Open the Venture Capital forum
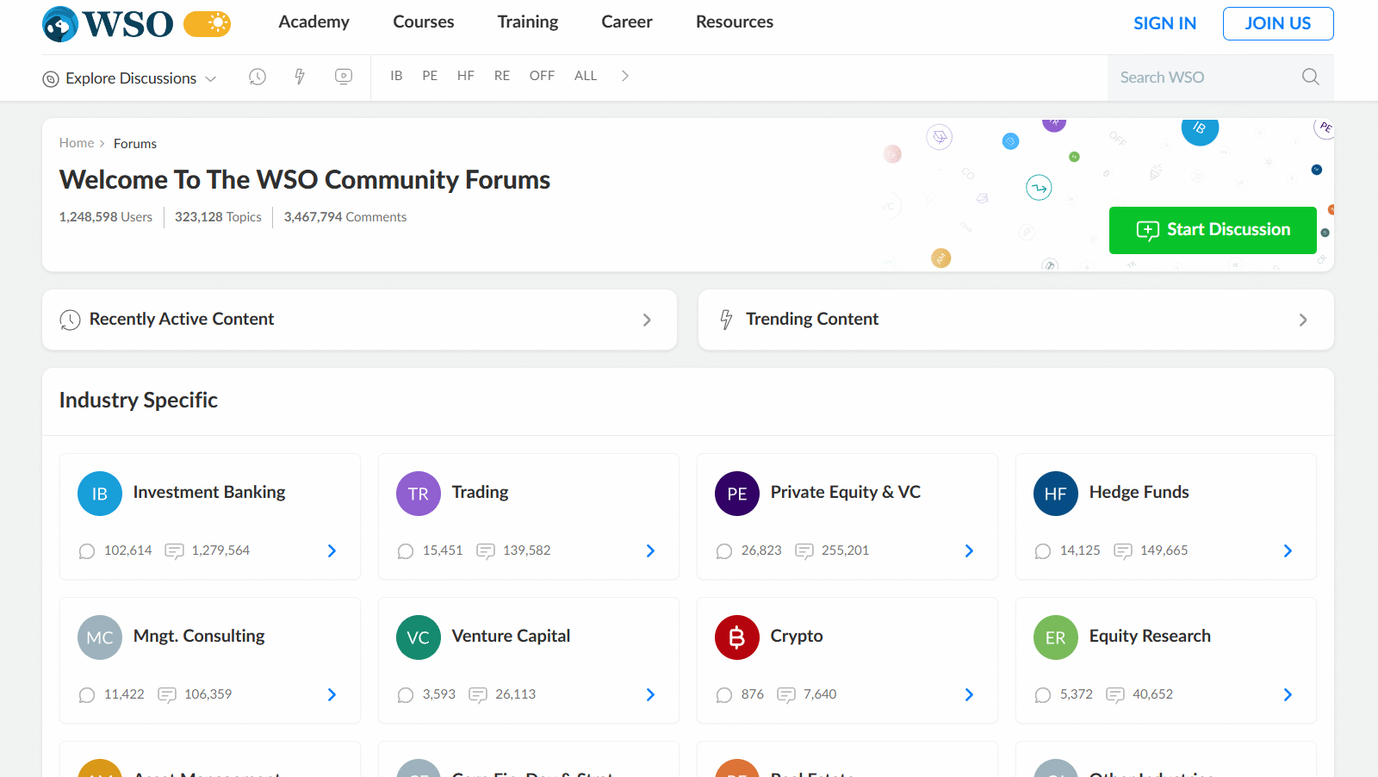 coord(512,636)
